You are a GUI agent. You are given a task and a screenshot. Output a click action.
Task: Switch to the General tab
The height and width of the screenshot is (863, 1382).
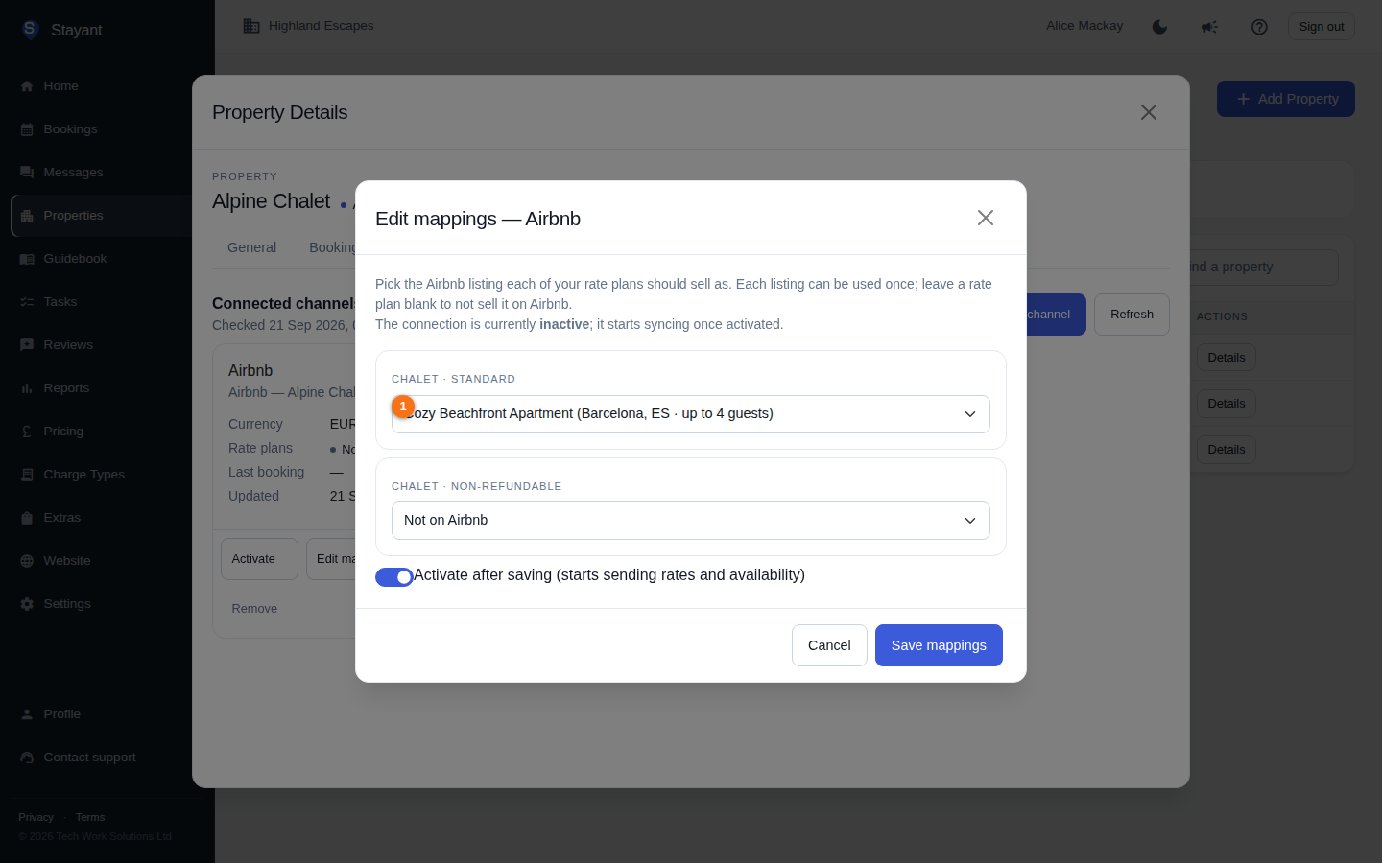[251, 247]
